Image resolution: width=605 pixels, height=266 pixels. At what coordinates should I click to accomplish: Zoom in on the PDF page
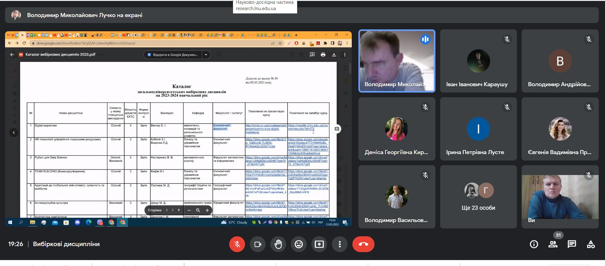pos(207,210)
